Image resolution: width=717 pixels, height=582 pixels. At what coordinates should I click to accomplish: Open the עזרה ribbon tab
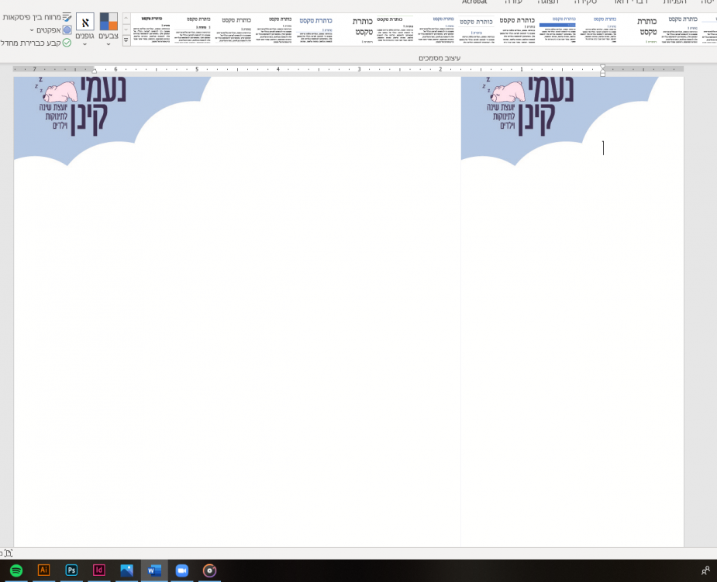[513, 2]
